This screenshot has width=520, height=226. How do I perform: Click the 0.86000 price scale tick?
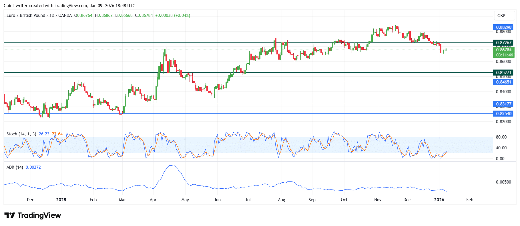(503, 62)
